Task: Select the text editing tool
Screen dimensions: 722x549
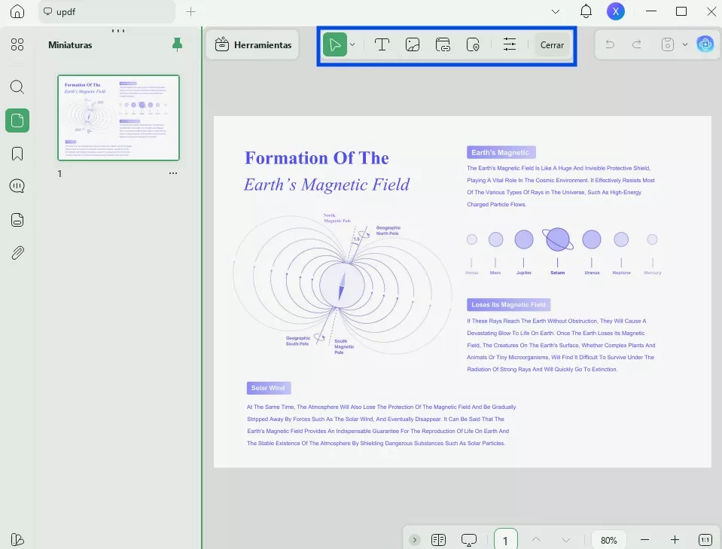Action: pyautogui.click(x=382, y=45)
